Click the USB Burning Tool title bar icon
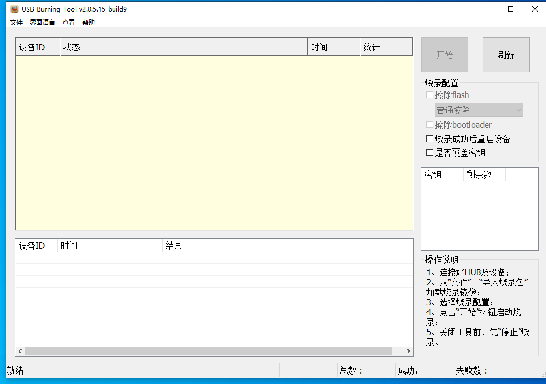The height and width of the screenshot is (384, 546). tap(14, 9)
